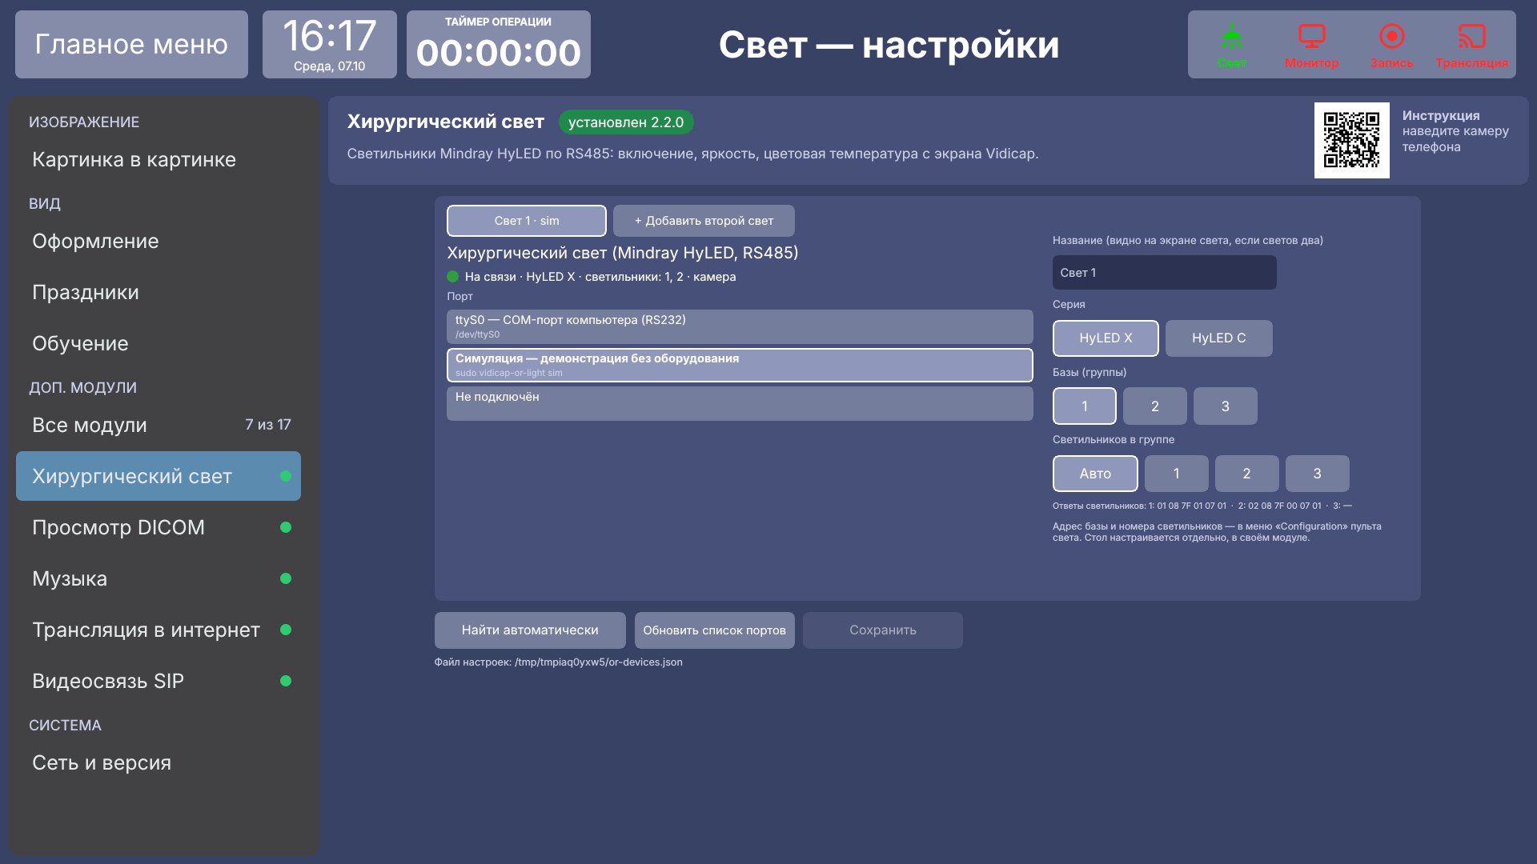Open Музыка module
This screenshot has height=864, width=1537.
159,578
